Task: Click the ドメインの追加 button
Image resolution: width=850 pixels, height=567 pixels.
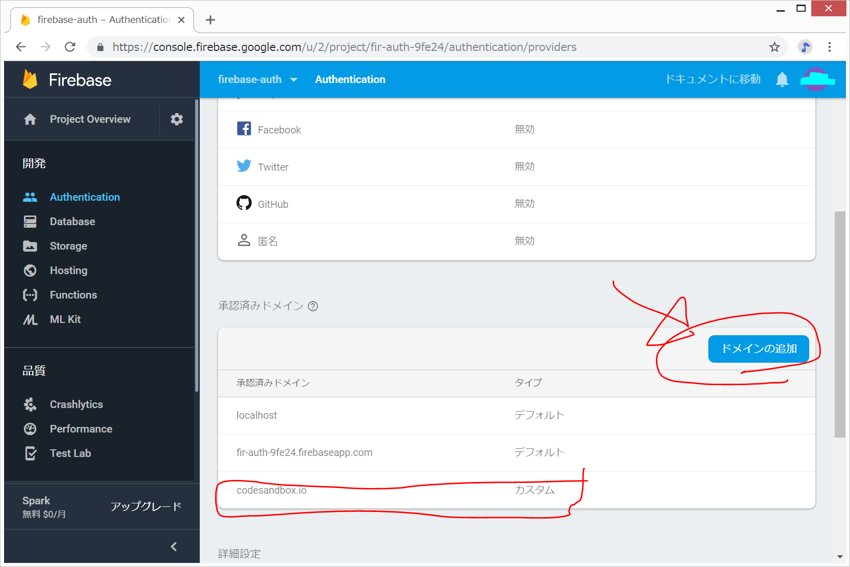Action: 758,349
